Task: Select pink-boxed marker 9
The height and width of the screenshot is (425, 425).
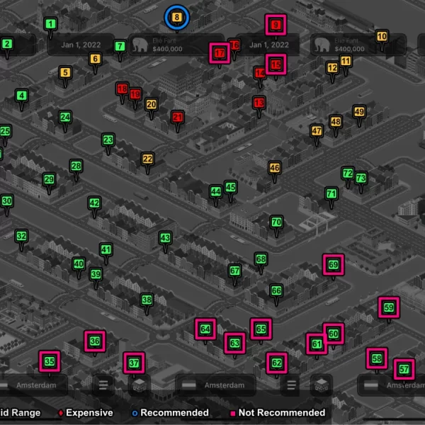Action: tap(276, 25)
